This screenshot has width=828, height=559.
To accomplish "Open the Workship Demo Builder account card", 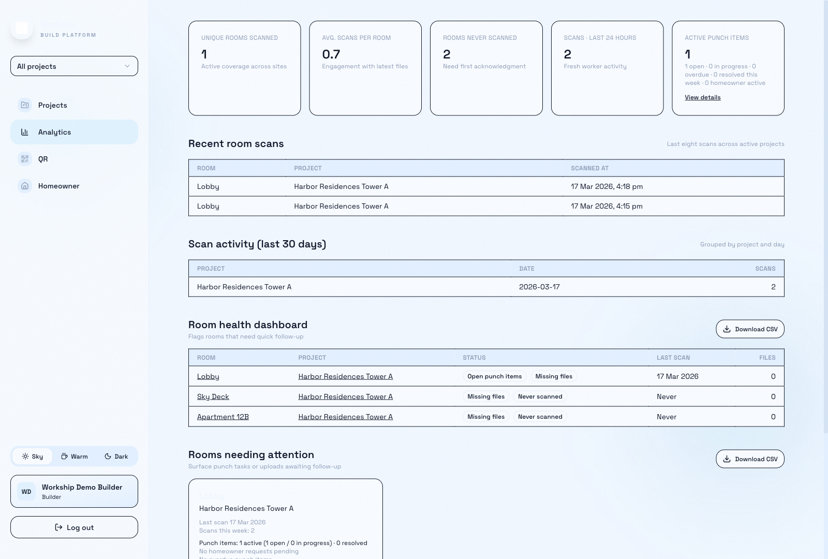I will [74, 492].
